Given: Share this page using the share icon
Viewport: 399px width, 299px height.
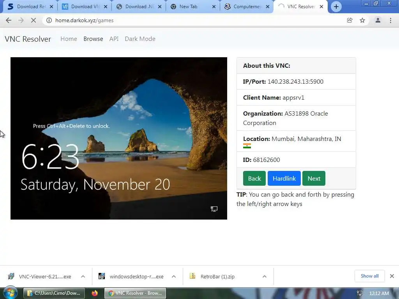Looking at the screenshot, I should click(350, 20).
